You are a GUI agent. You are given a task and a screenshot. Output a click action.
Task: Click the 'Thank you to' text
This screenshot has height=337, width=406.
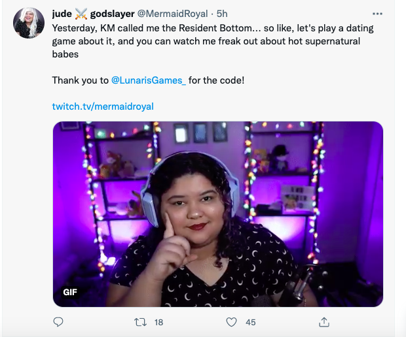80,80
